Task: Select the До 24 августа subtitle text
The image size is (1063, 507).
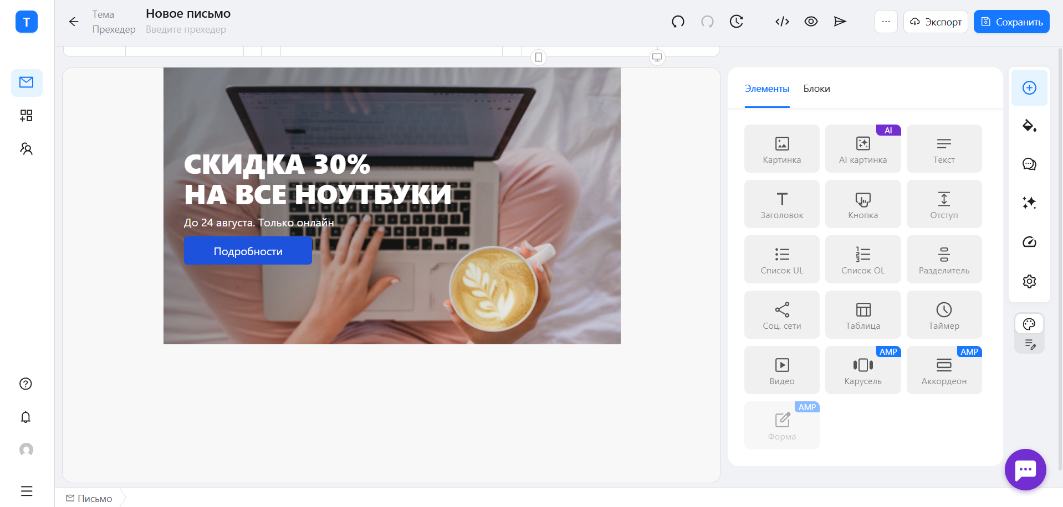Action: click(259, 223)
